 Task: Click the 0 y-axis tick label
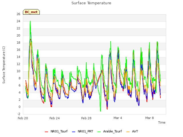[19, 107]
